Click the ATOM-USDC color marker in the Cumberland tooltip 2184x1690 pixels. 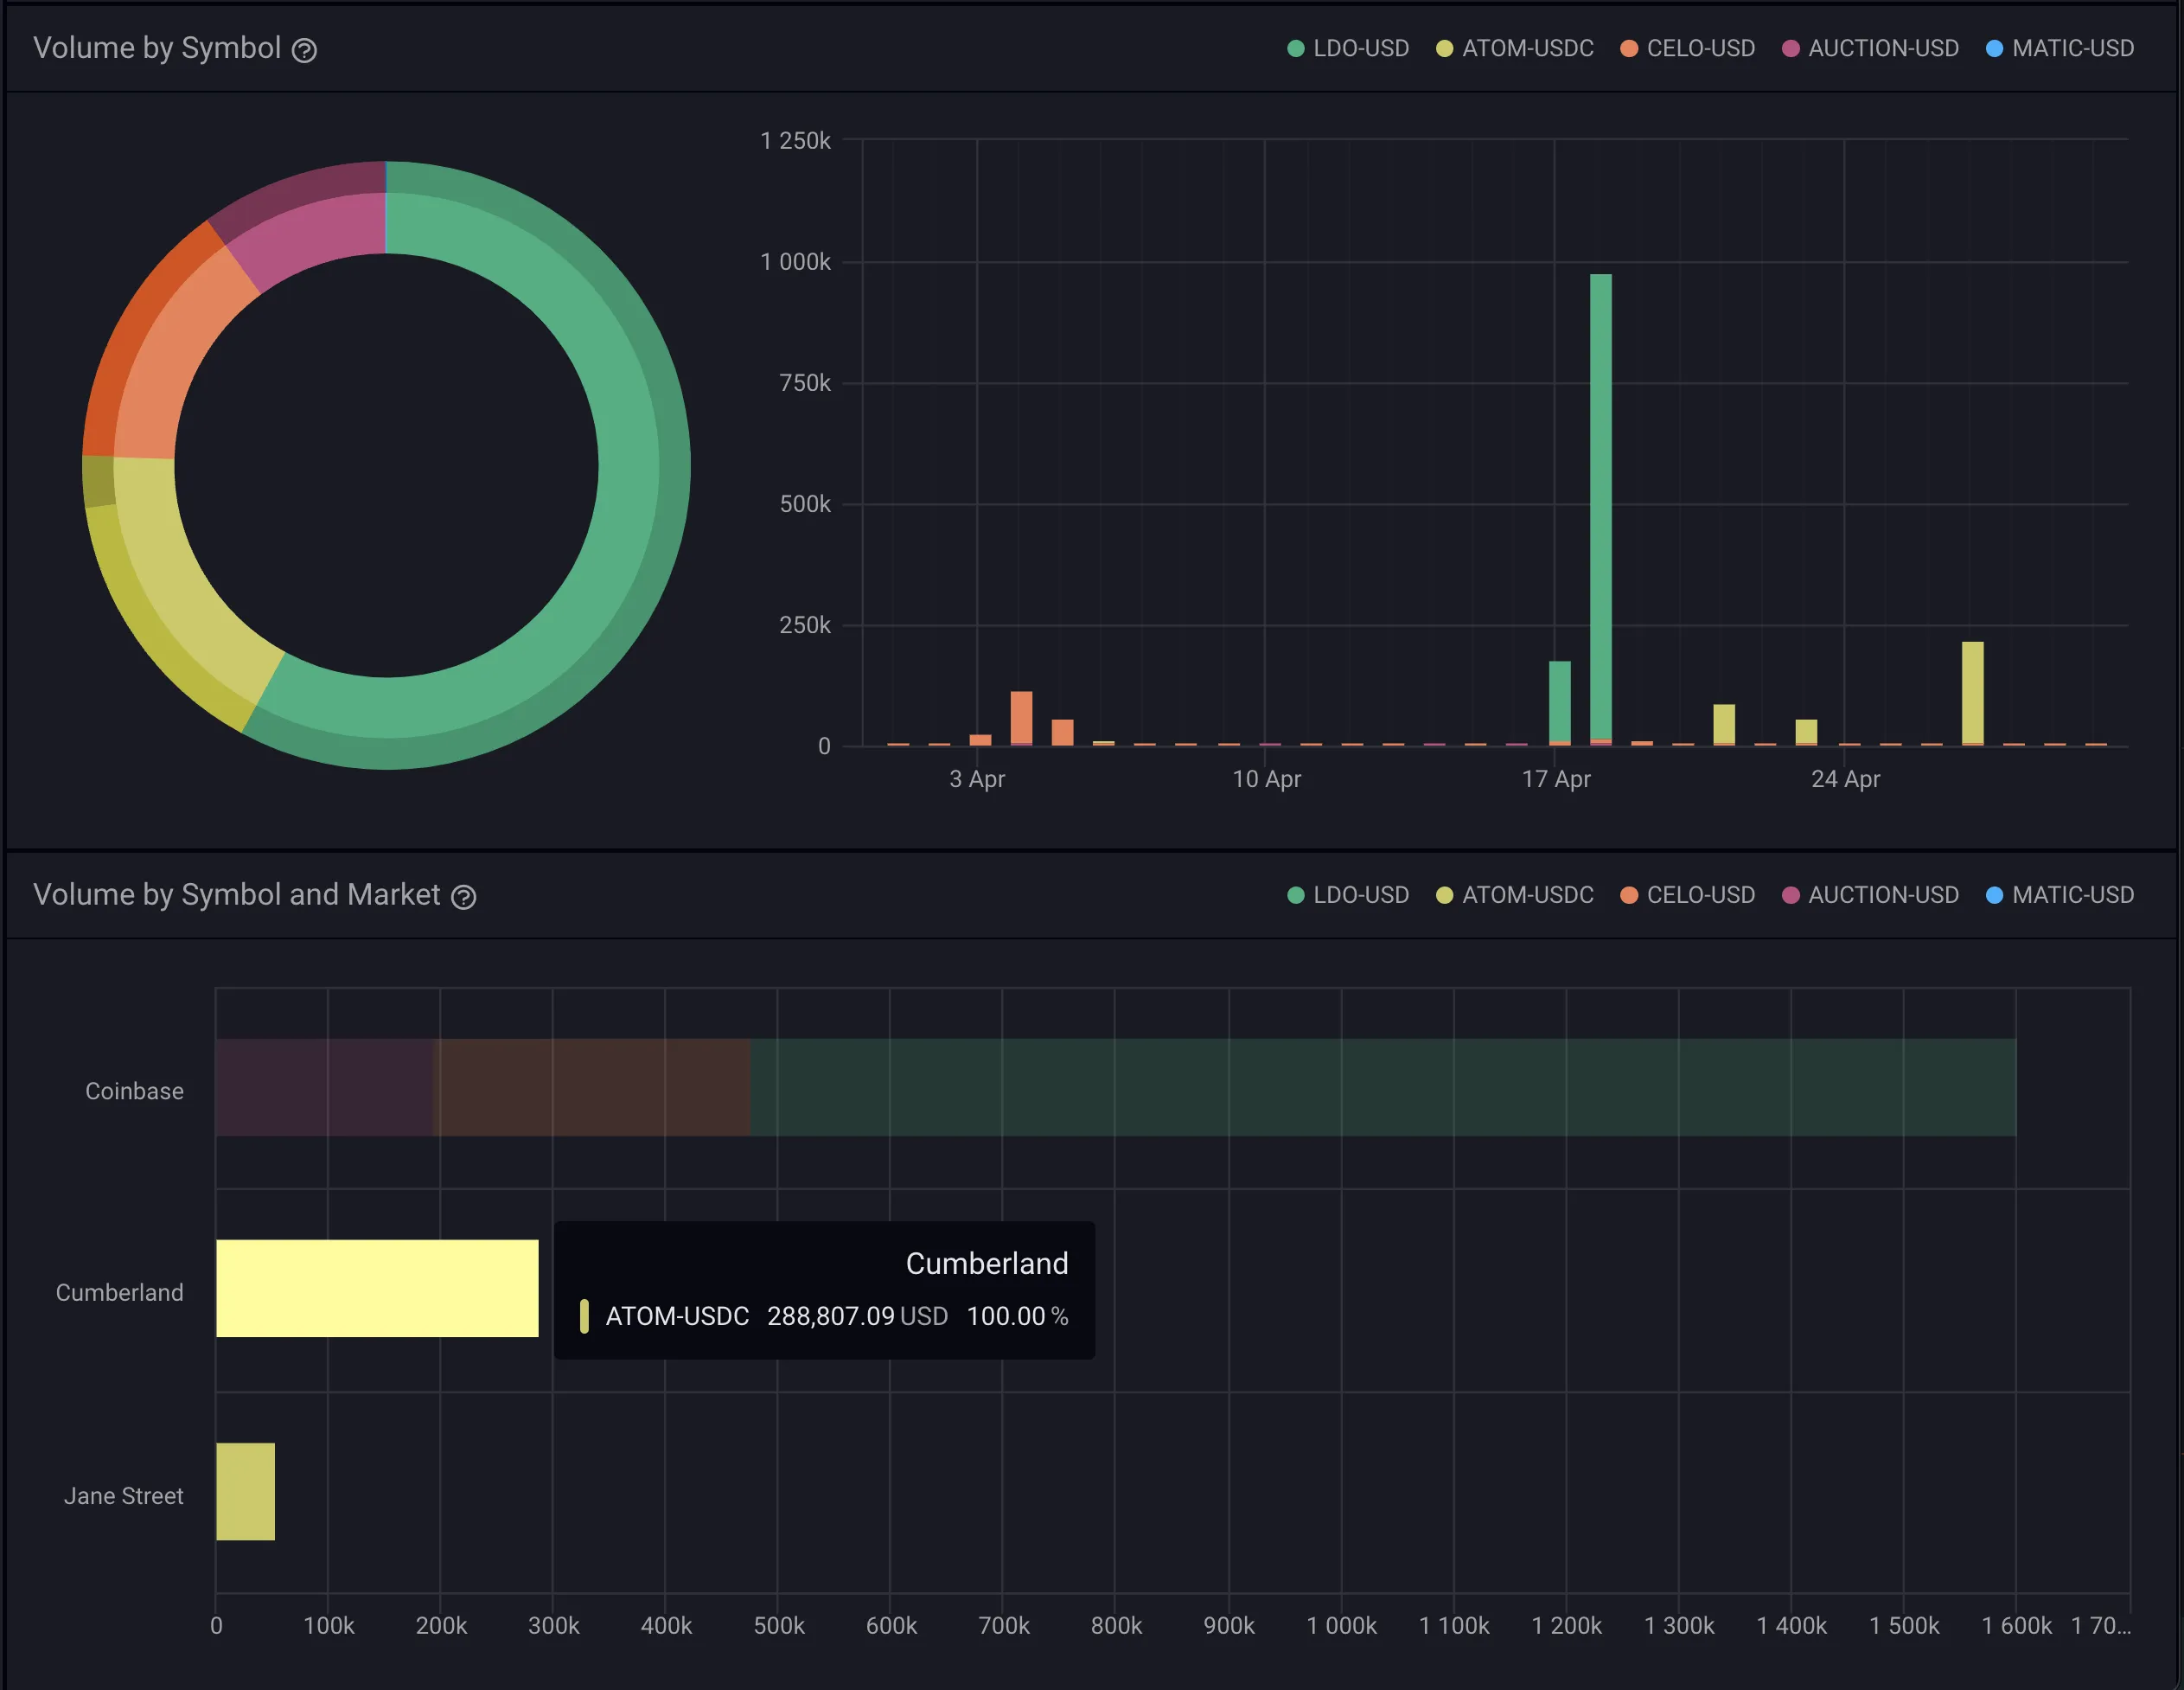point(585,1316)
